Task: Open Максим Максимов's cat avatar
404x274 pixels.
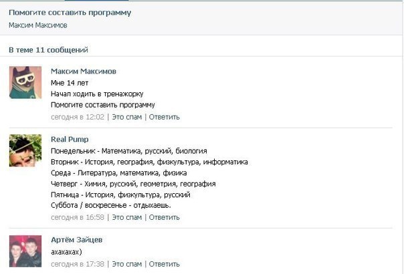Action: click(25, 82)
